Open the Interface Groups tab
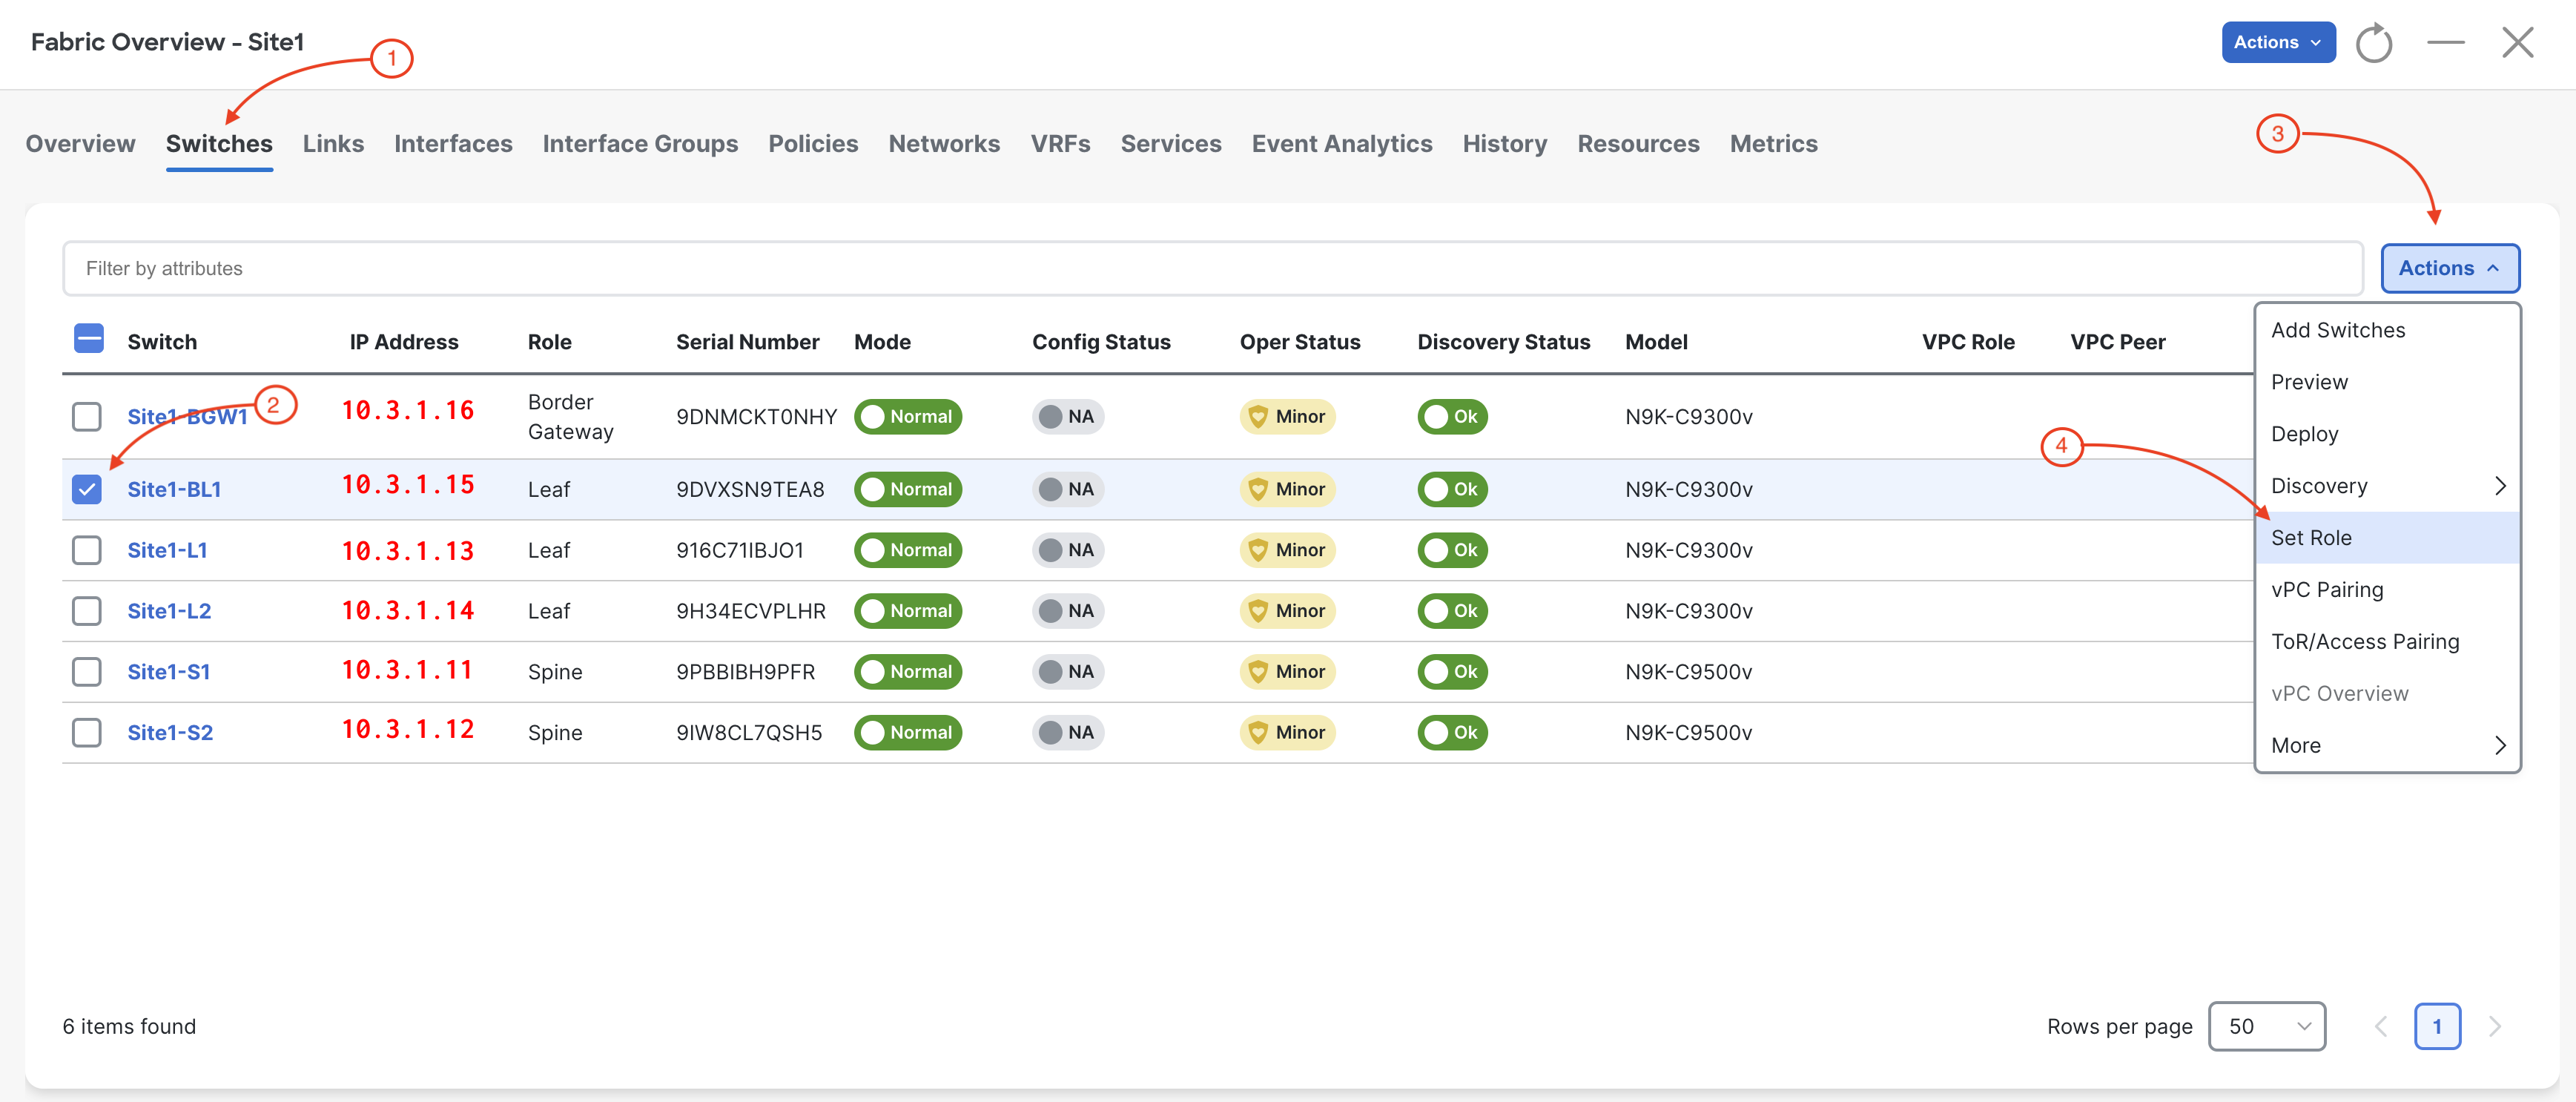This screenshot has height=1102, width=2576. click(x=640, y=144)
